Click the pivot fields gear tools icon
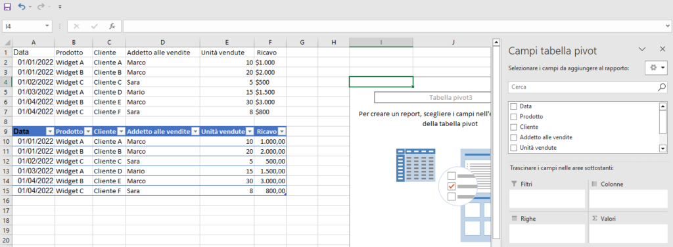This screenshot has height=247, width=673. [x=654, y=68]
